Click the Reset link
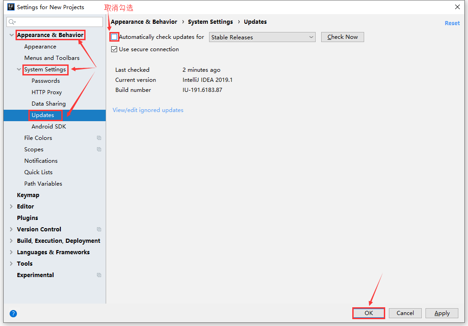 452,23
